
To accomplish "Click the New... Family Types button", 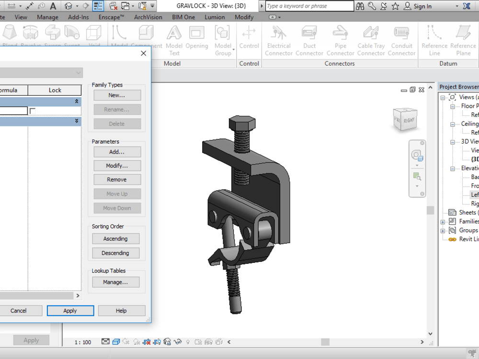I will tap(117, 95).
